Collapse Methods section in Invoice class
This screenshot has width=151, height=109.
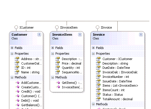click(x=93, y=104)
